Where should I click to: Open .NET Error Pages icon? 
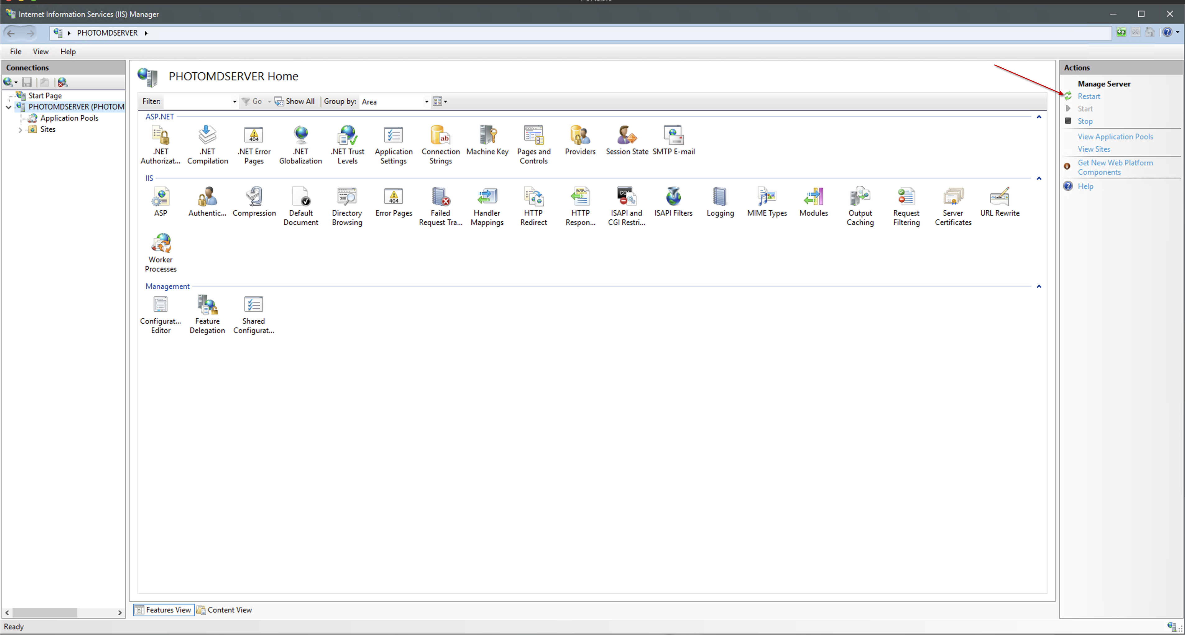(x=254, y=144)
